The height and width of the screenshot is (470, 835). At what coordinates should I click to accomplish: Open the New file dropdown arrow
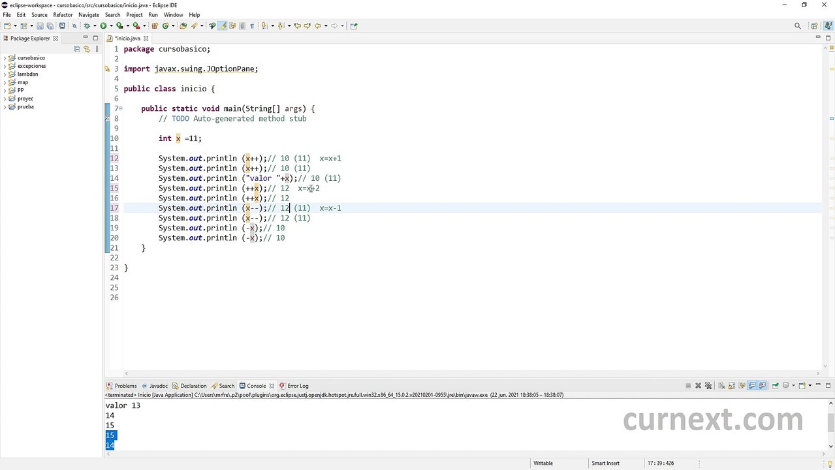[15, 26]
